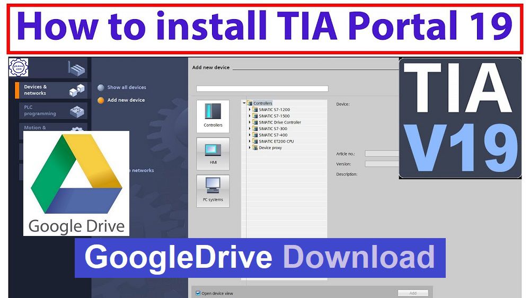The height and width of the screenshot is (298, 530).
Task: Select the Add new device option
Action: [x=126, y=100]
